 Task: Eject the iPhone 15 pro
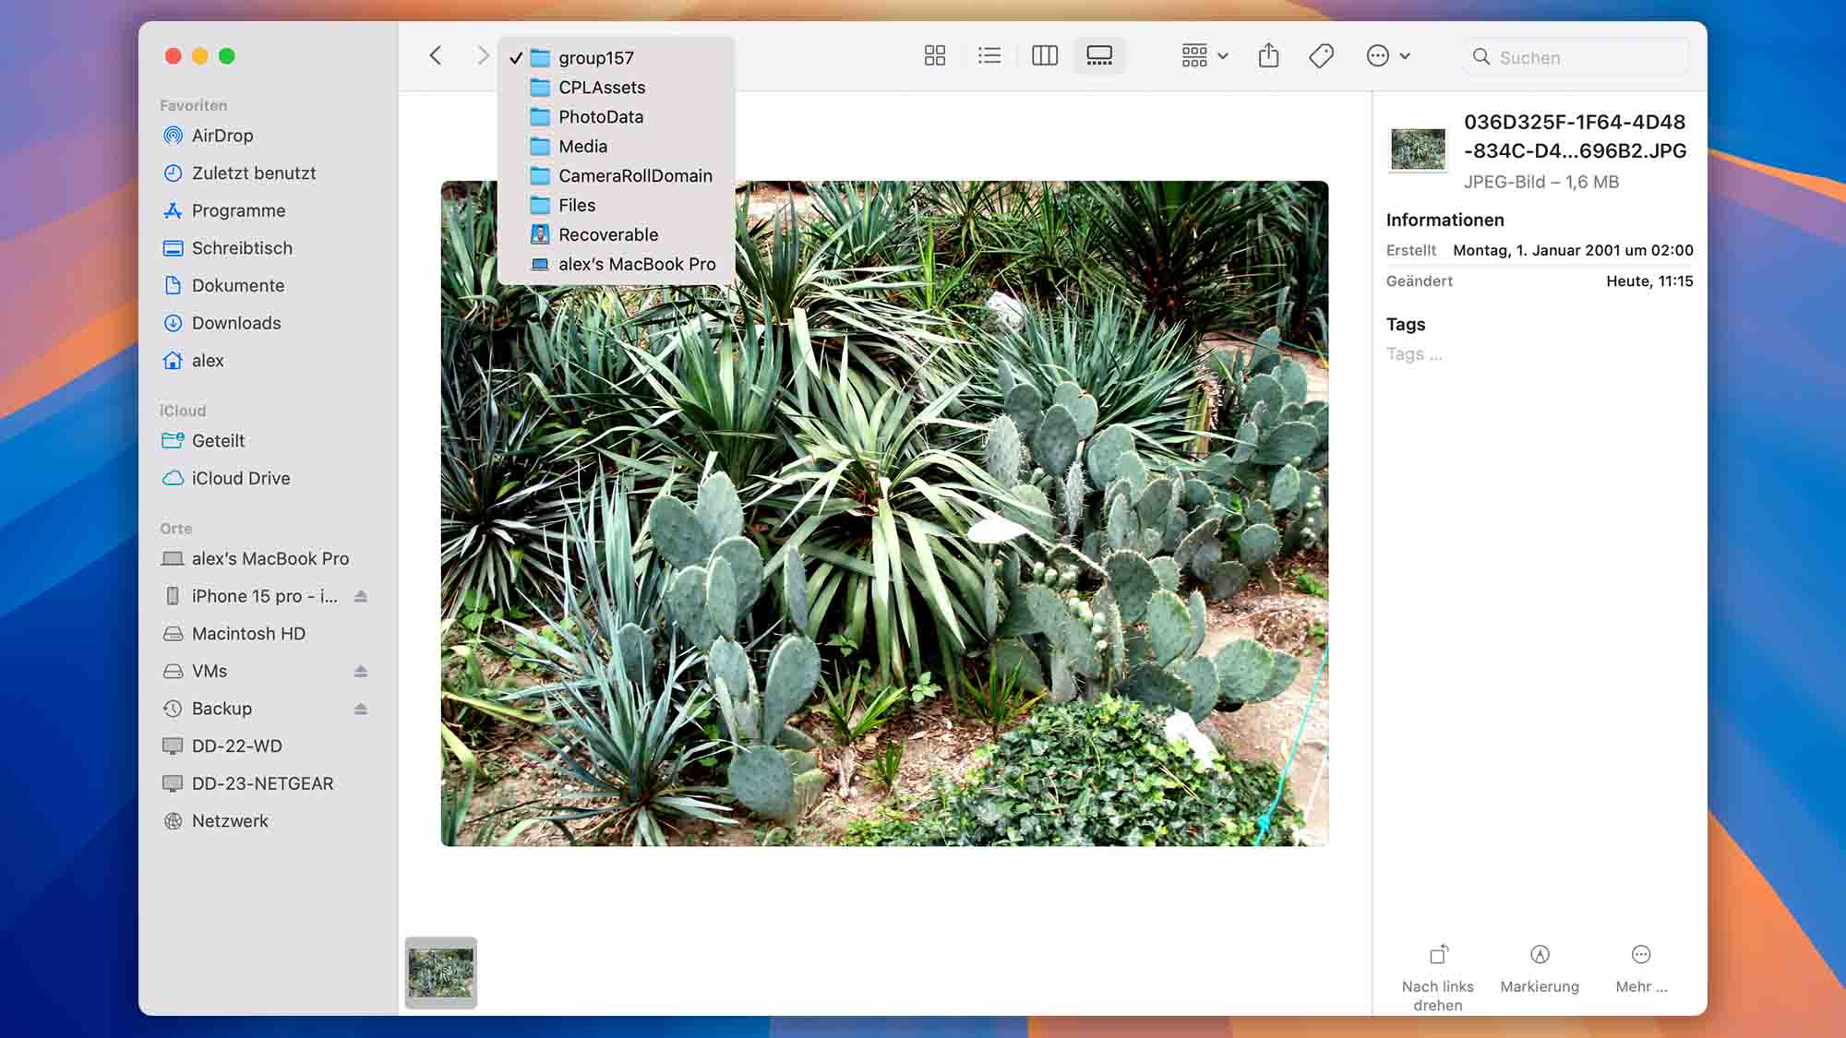pyautogui.click(x=361, y=597)
